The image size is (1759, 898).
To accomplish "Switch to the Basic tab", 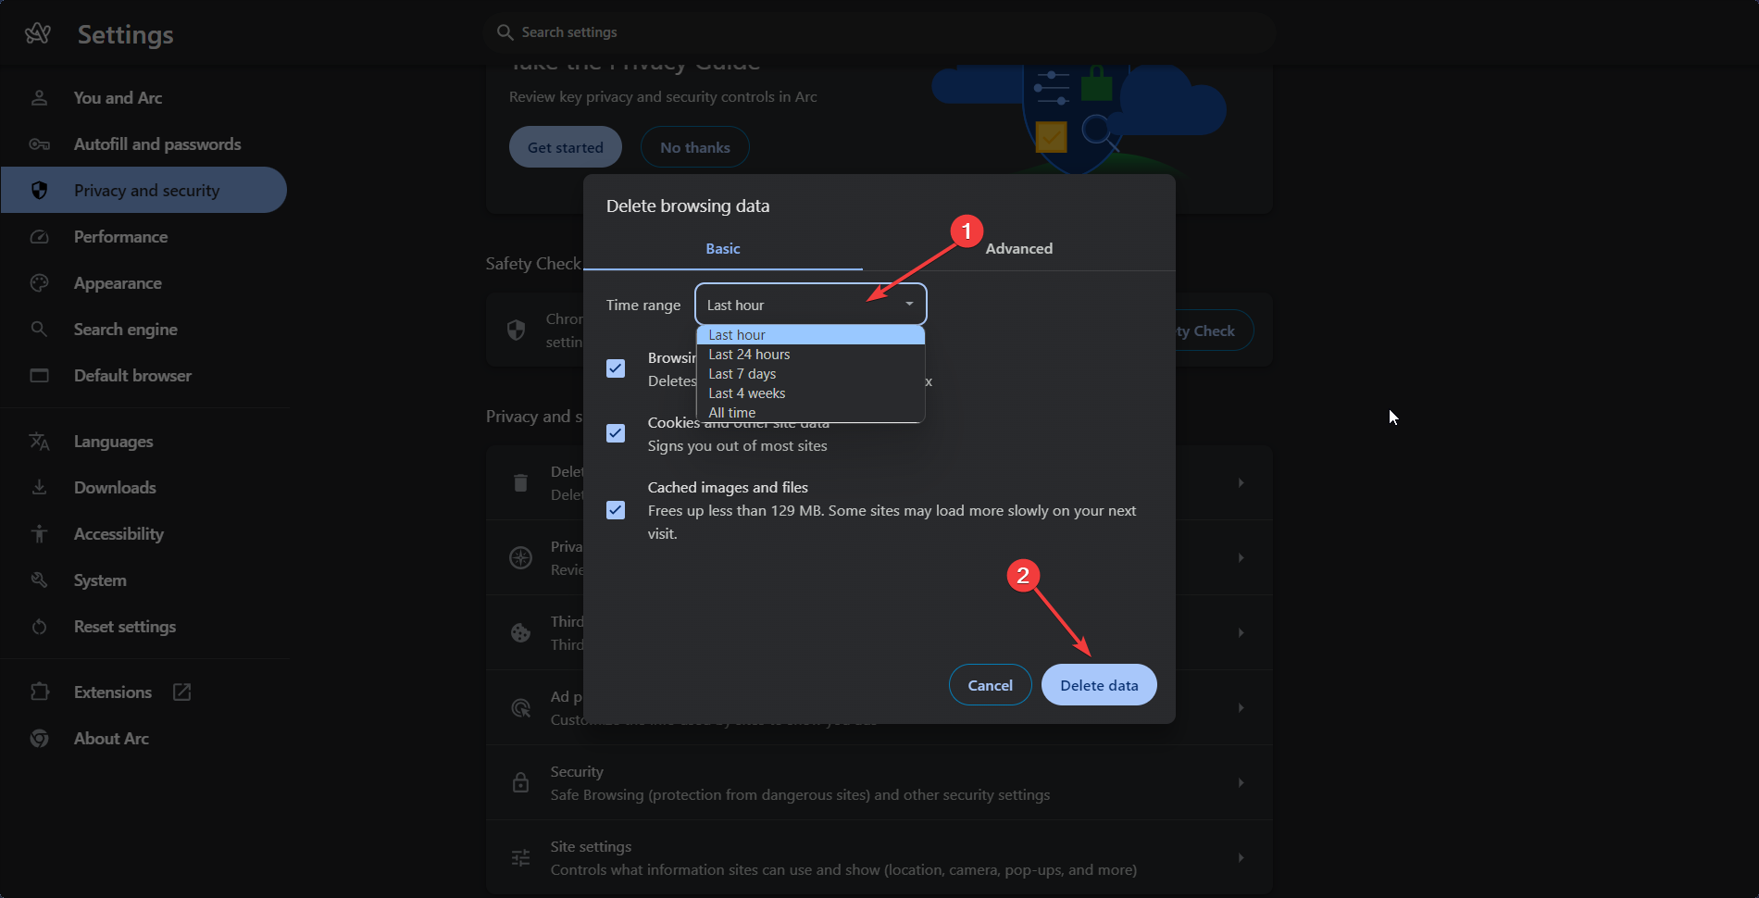I will click(723, 249).
